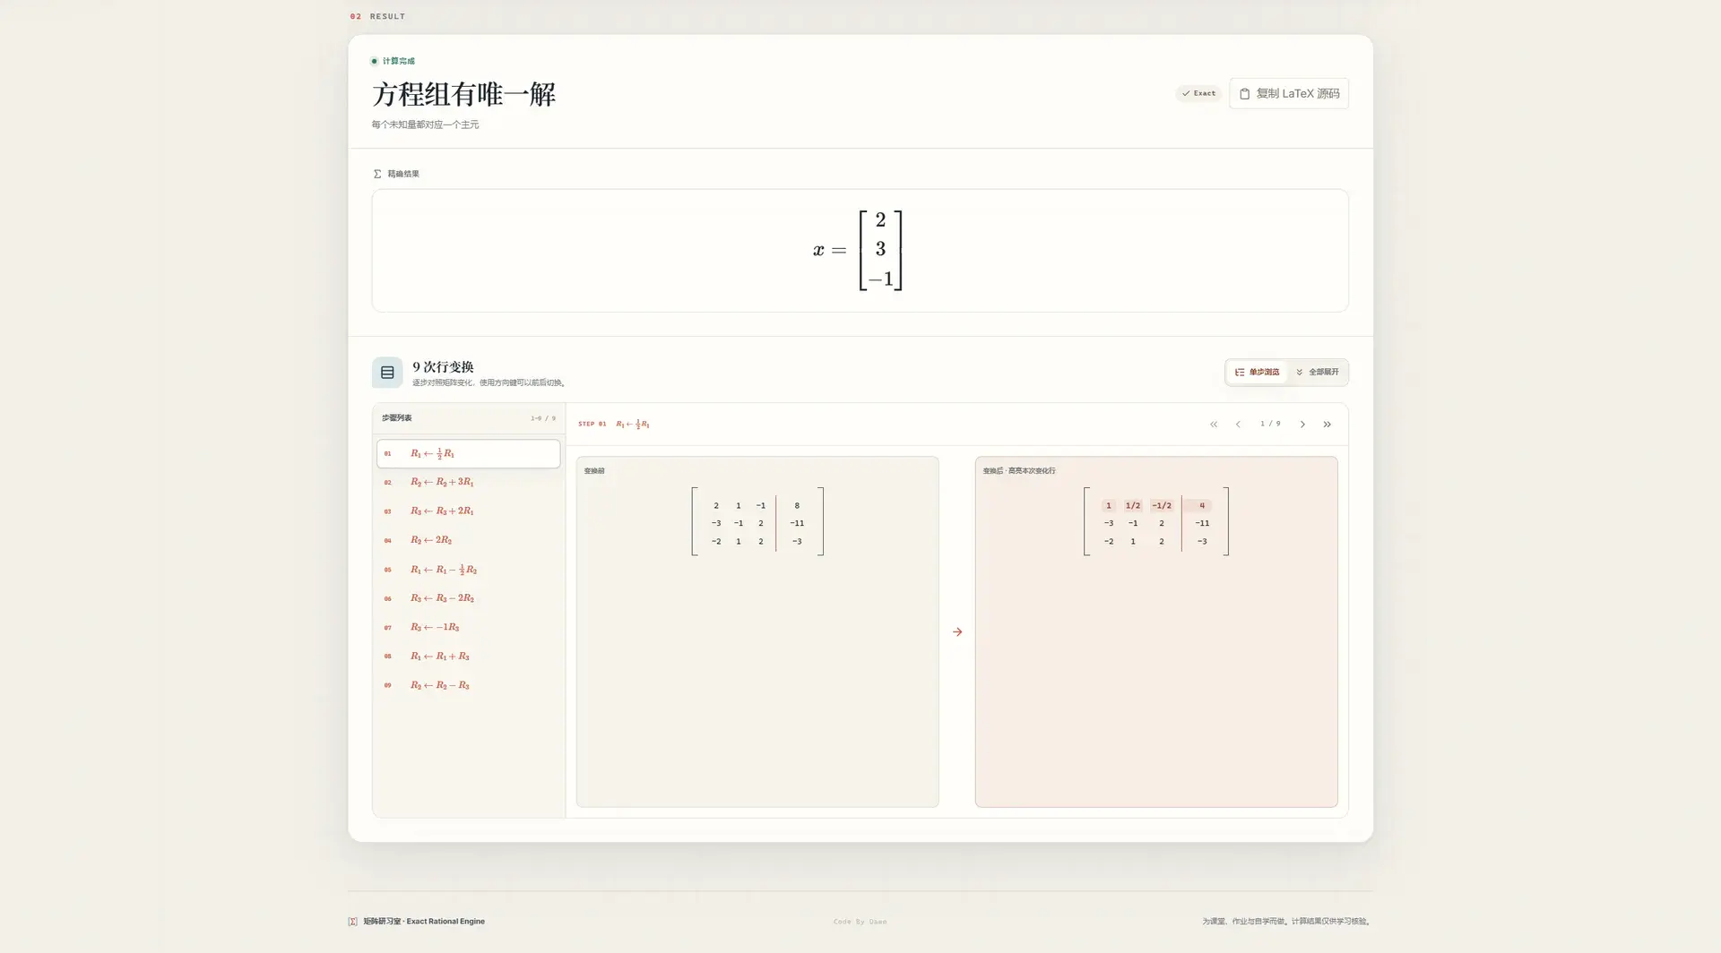This screenshot has width=1721, height=953.
Task: Click the red arrow between the matrices
Action: pyautogui.click(x=957, y=631)
